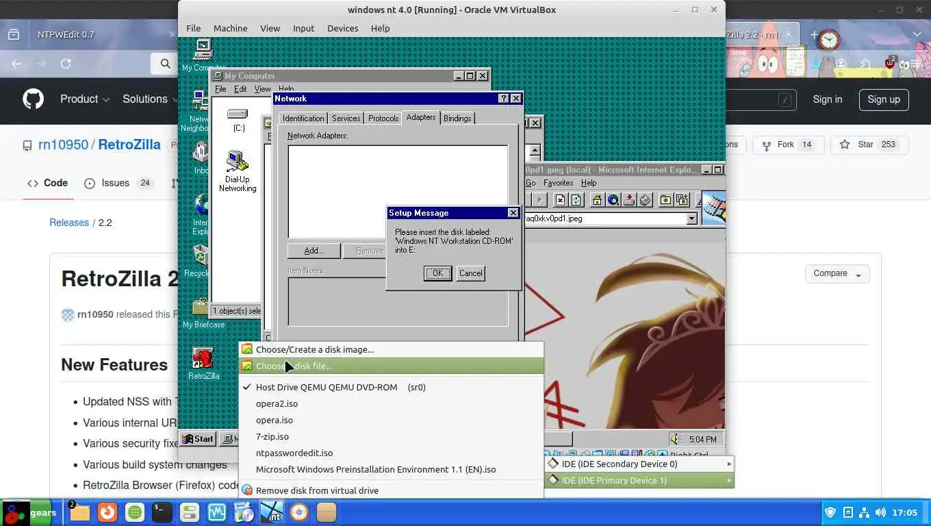The image size is (931, 526).
Task: Open terminal icon in host taskbar
Action: (162, 512)
